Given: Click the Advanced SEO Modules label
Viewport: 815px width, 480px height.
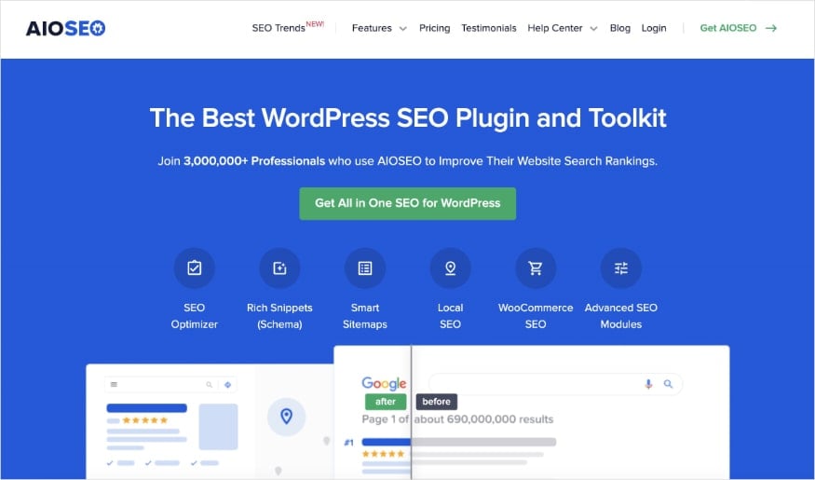Looking at the screenshot, I should 620,316.
